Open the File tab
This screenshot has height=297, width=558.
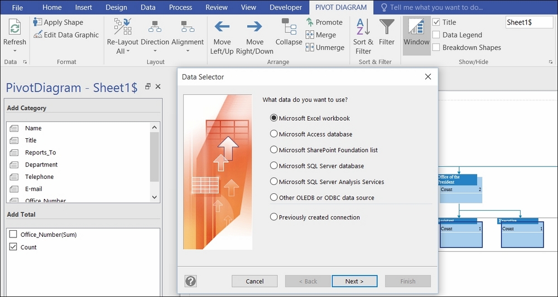17,7
